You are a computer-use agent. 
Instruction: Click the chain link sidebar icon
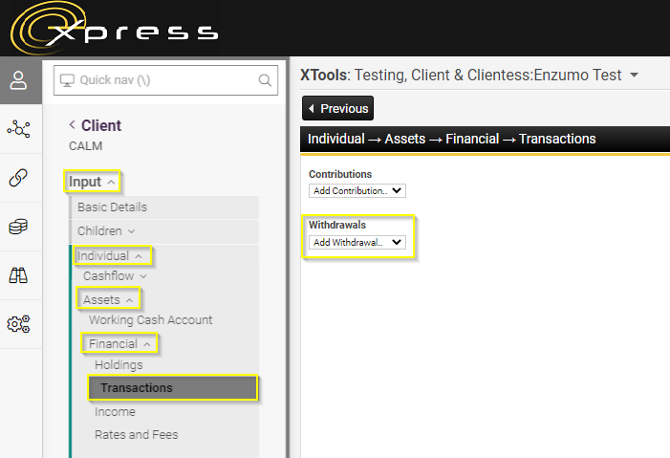coord(19,178)
